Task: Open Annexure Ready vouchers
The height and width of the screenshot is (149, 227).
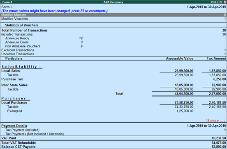Action: coord(17,38)
